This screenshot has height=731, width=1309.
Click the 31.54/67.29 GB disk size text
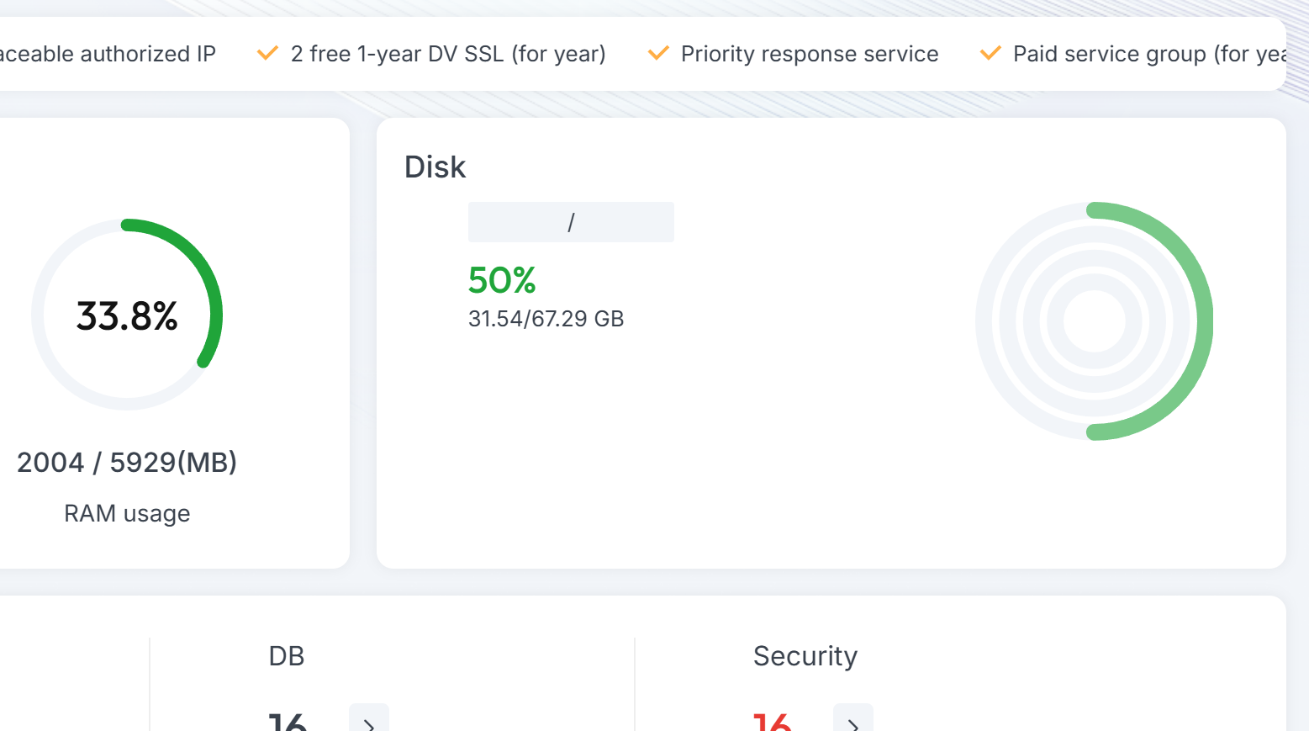pyautogui.click(x=546, y=319)
